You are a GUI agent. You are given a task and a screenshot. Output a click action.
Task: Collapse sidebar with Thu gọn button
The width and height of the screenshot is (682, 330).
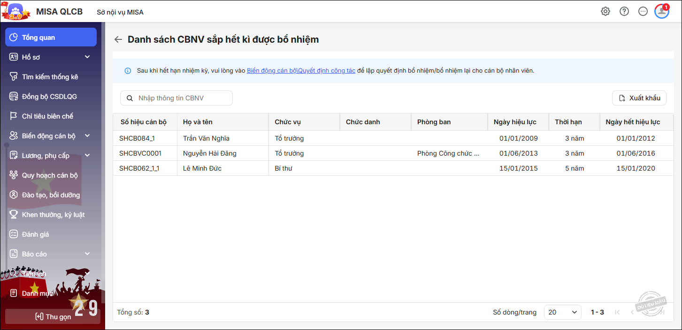point(53,317)
